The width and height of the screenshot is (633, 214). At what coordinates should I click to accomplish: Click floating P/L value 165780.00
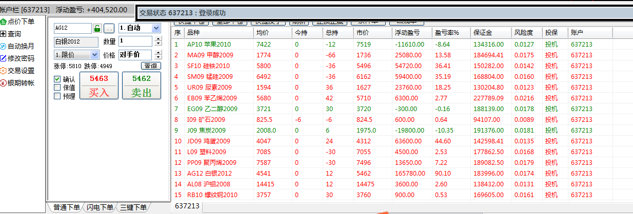(409, 174)
